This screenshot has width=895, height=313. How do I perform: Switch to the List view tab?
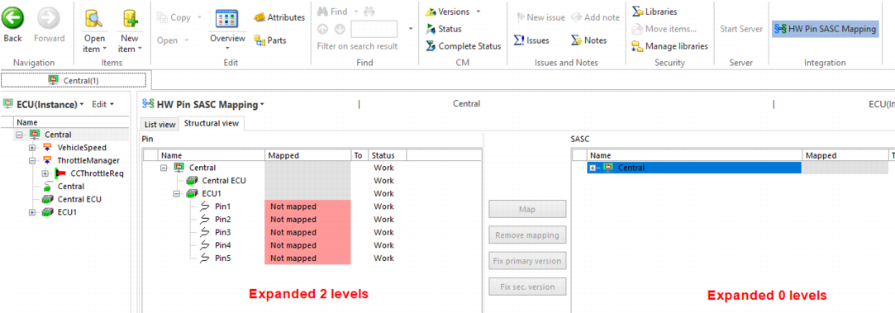[x=159, y=124]
